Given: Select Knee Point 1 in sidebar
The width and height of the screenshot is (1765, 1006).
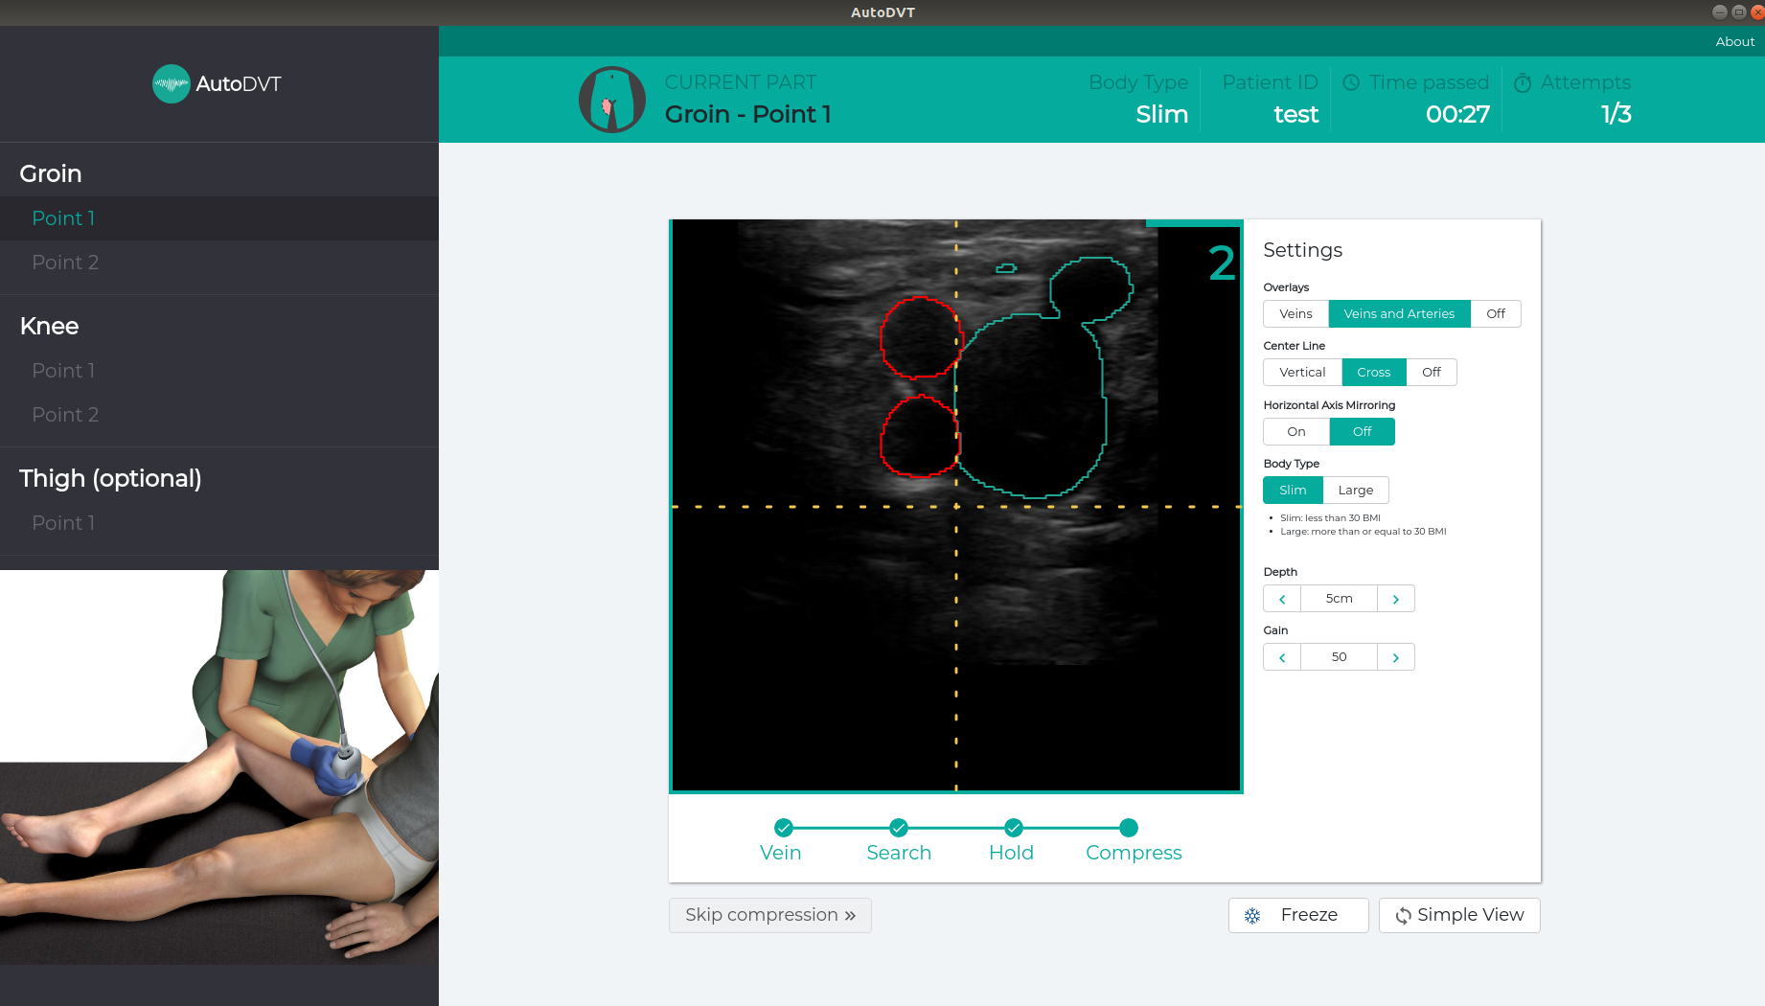Looking at the screenshot, I should (x=63, y=371).
